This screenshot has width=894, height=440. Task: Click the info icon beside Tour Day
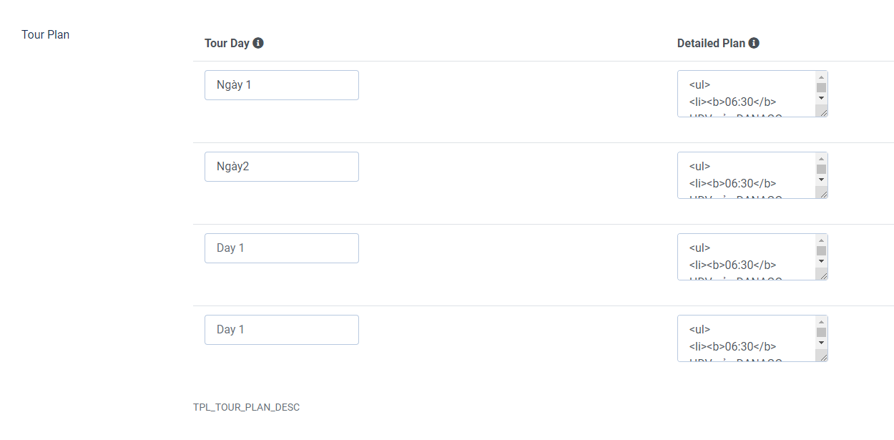(x=258, y=43)
